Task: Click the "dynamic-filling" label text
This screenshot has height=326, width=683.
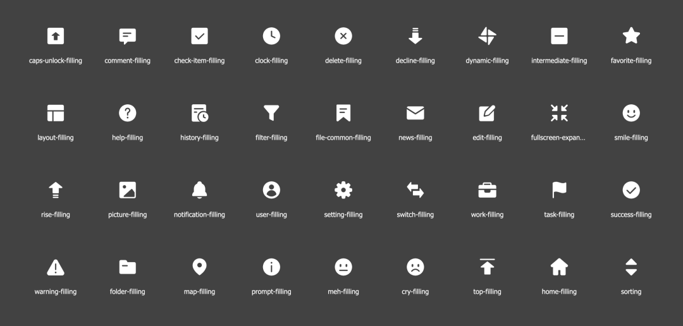Action: pos(487,61)
